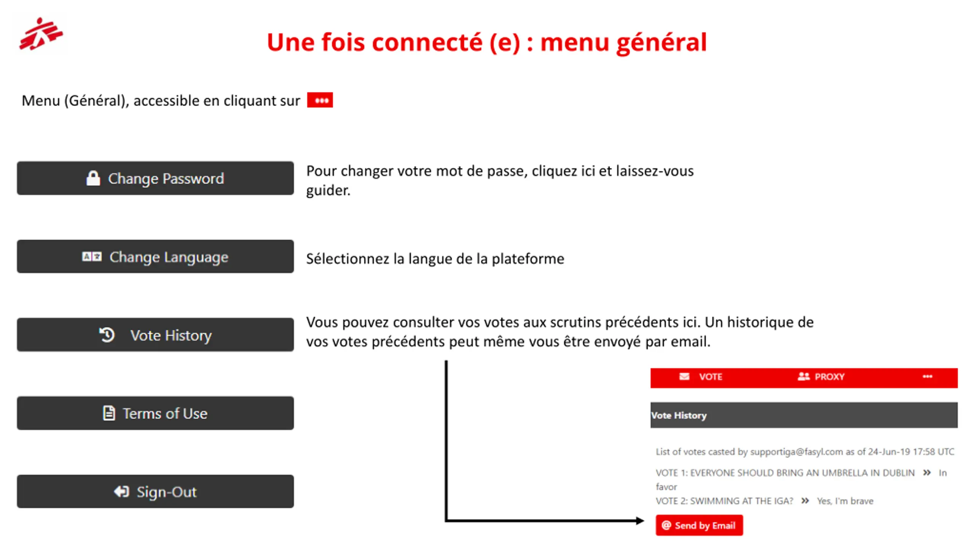
Task: Click the clock-arrow icon on Vote History
Action: point(107,335)
